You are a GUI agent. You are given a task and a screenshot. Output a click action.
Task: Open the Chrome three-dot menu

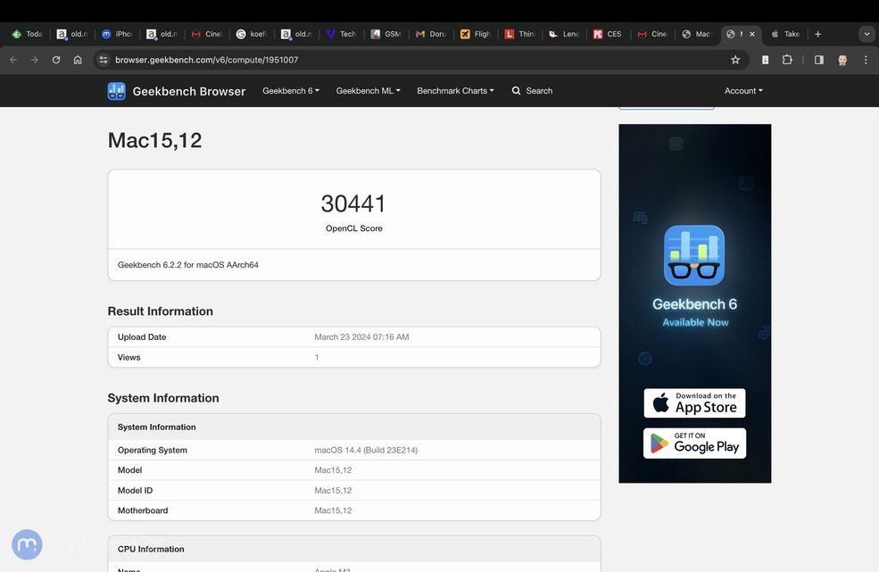866,60
